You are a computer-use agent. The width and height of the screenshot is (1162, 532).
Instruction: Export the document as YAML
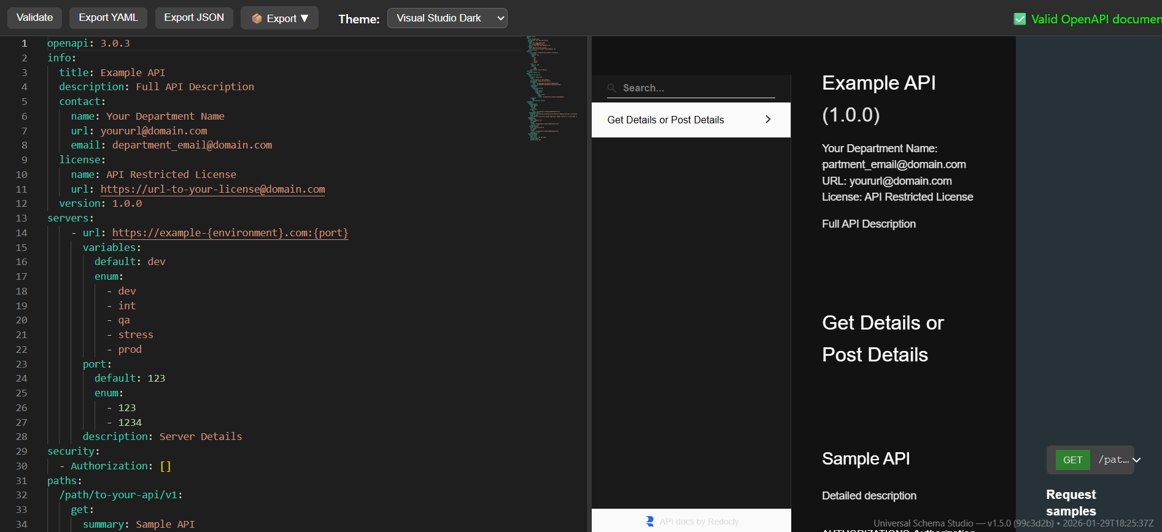[108, 18]
